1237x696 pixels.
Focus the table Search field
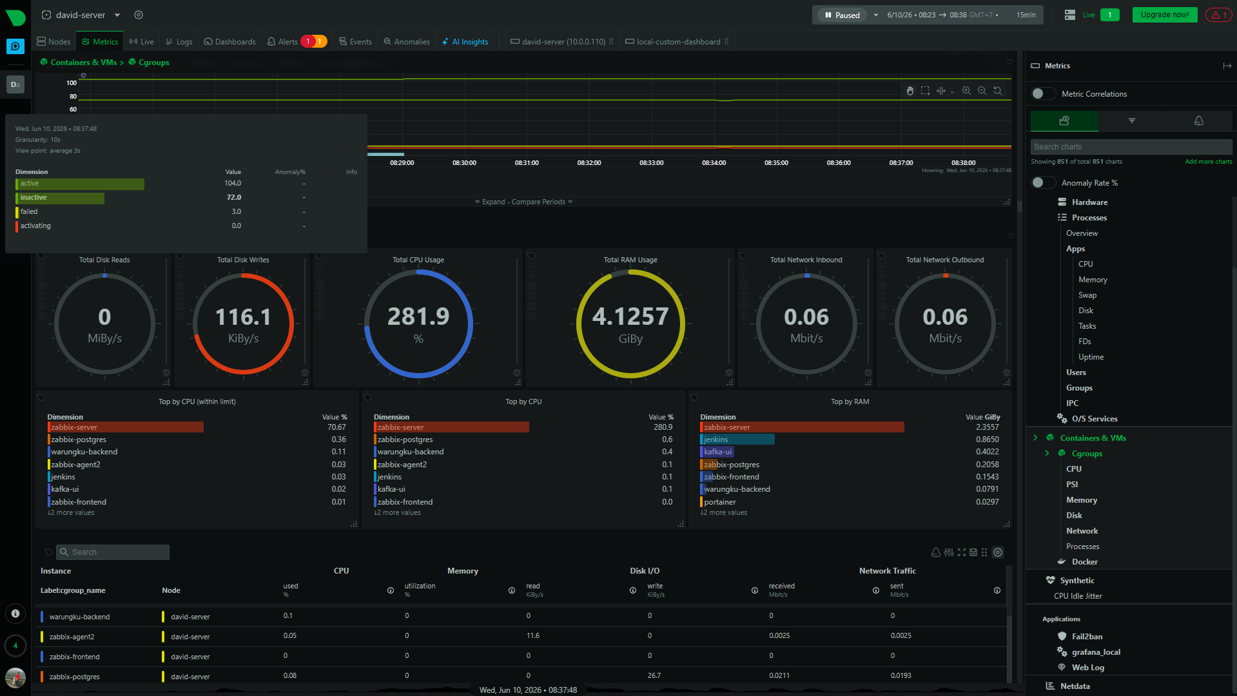(113, 552)
